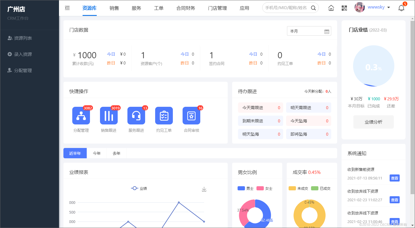Viewport: 415px width, 228px height.
Task: Click 今天坠海 follow-up item
Action: click(309, 121)
